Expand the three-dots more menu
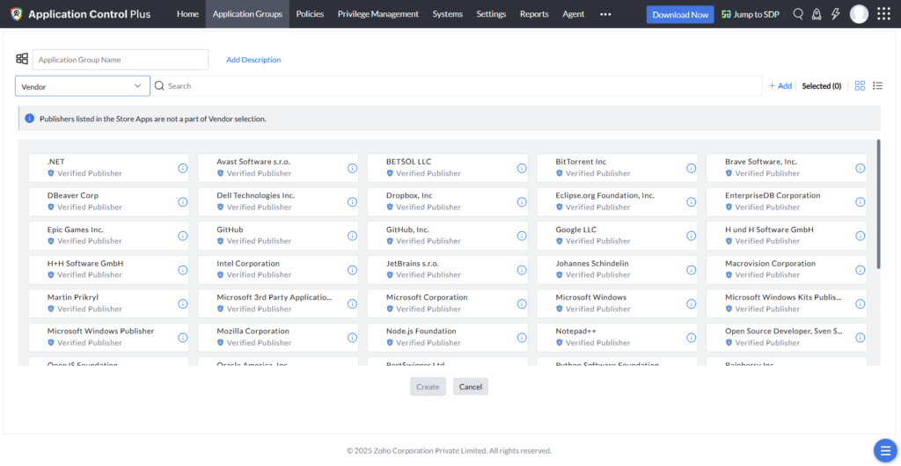 605,14
